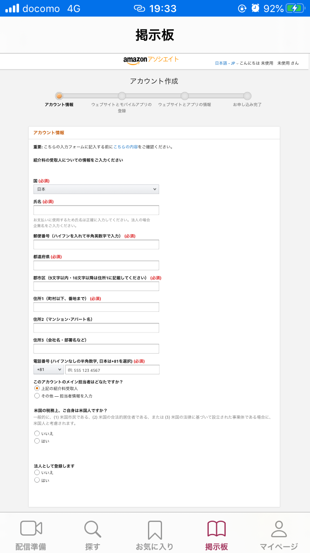Tap the alarm clock status icon

pyautogui.click(x=255, y=8)
